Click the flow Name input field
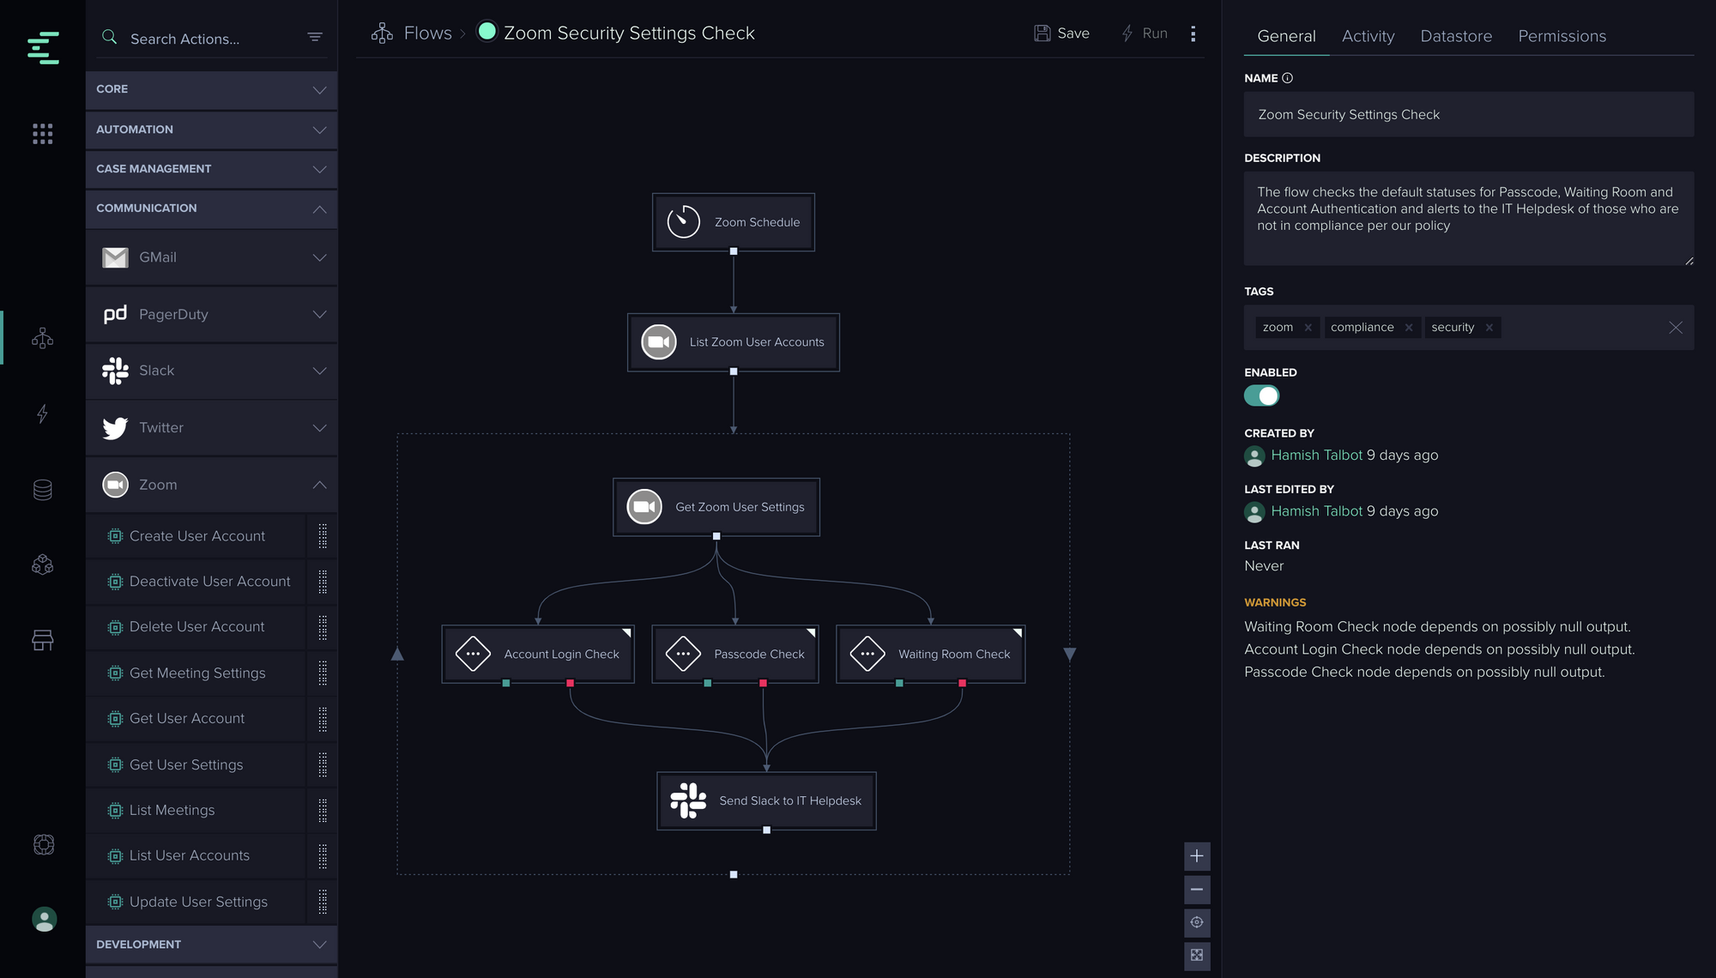The image size is (1716, 978). pyautogui.click(x=1468, y=115)
